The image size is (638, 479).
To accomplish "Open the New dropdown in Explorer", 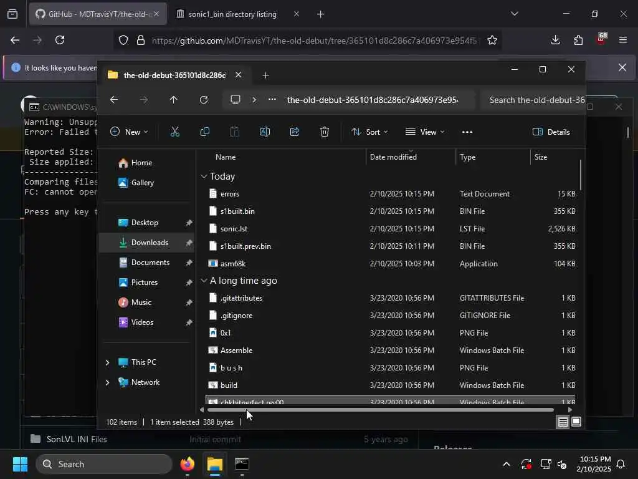I will tap(129, 132).
